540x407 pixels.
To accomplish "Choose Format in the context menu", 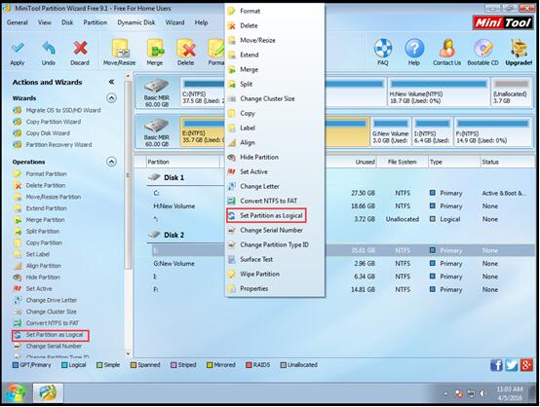I will (x=275, y=11).
